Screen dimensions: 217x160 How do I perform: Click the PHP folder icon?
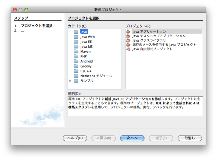[76, 56]
